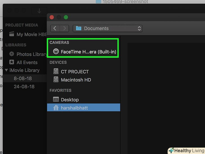Image resolution: width=205 pixels, height=154 pixels.
Task: Click the up-down stepper arrows on Documents popup
Action: coord(139,28)
